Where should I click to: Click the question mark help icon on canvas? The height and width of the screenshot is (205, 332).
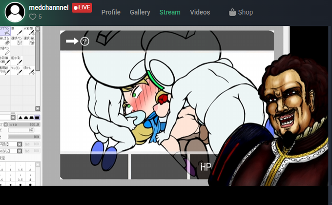click(x=84, y=41)
